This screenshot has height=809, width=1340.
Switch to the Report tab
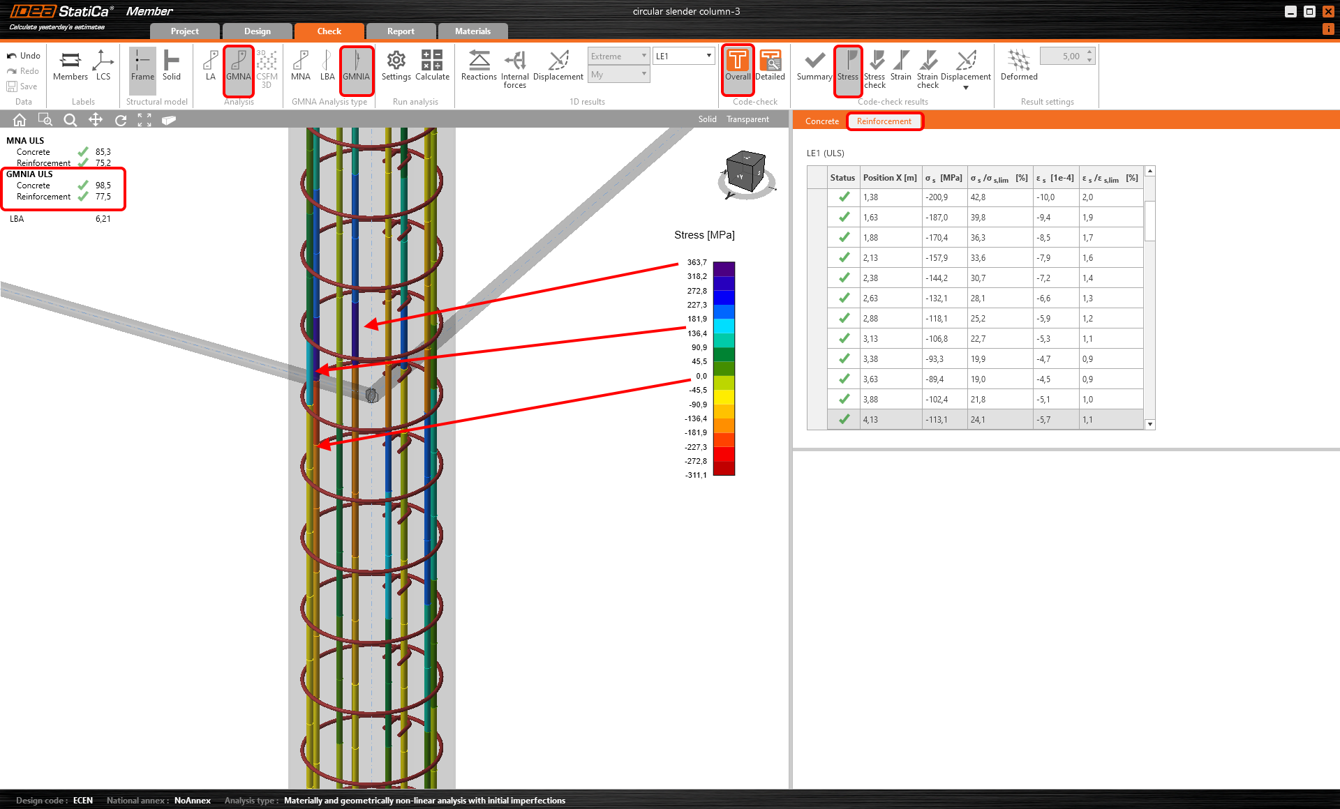[401, 31]
